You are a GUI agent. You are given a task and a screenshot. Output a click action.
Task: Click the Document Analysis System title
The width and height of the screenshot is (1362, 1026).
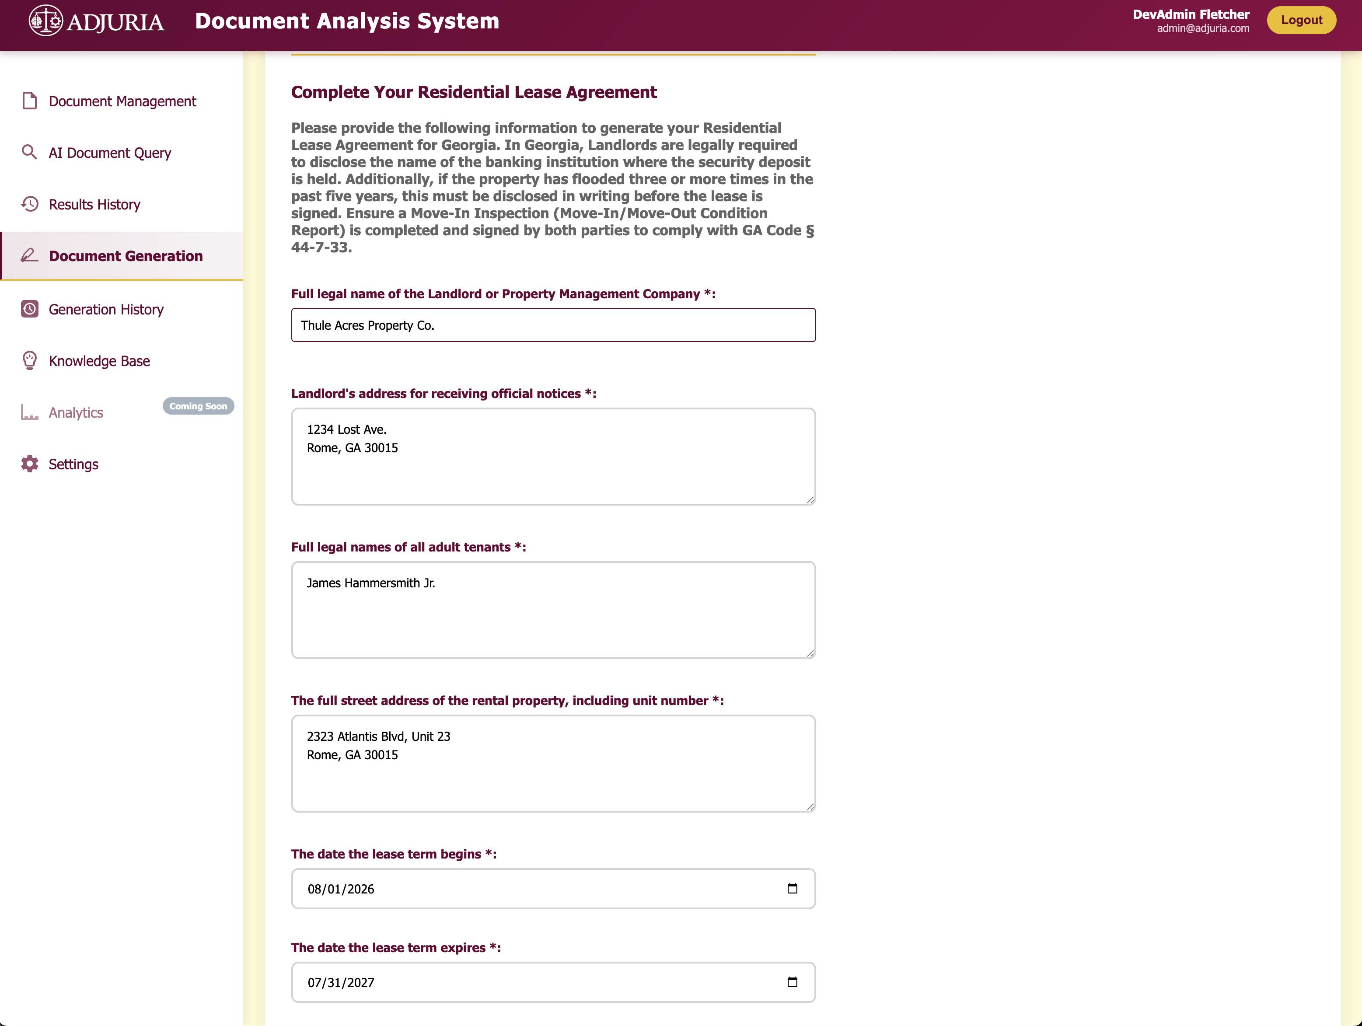(x=347, y=21)
